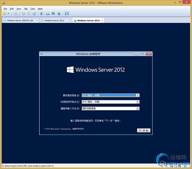The height and width of the screenshot is (169, 192).
Task: Send Ctrl+Alt+Del to the virtual machine
Action: point(16,13)
